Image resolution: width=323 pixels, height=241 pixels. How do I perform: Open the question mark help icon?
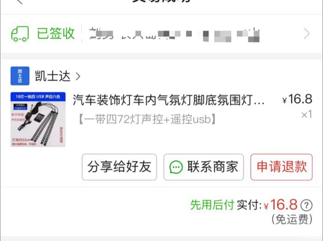[306, 205]
